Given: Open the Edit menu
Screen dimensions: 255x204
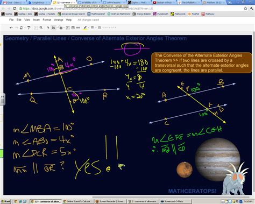Looking at the screenshot, I should [x=19, y=20].
